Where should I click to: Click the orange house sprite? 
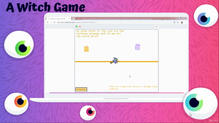coord(86,49)
